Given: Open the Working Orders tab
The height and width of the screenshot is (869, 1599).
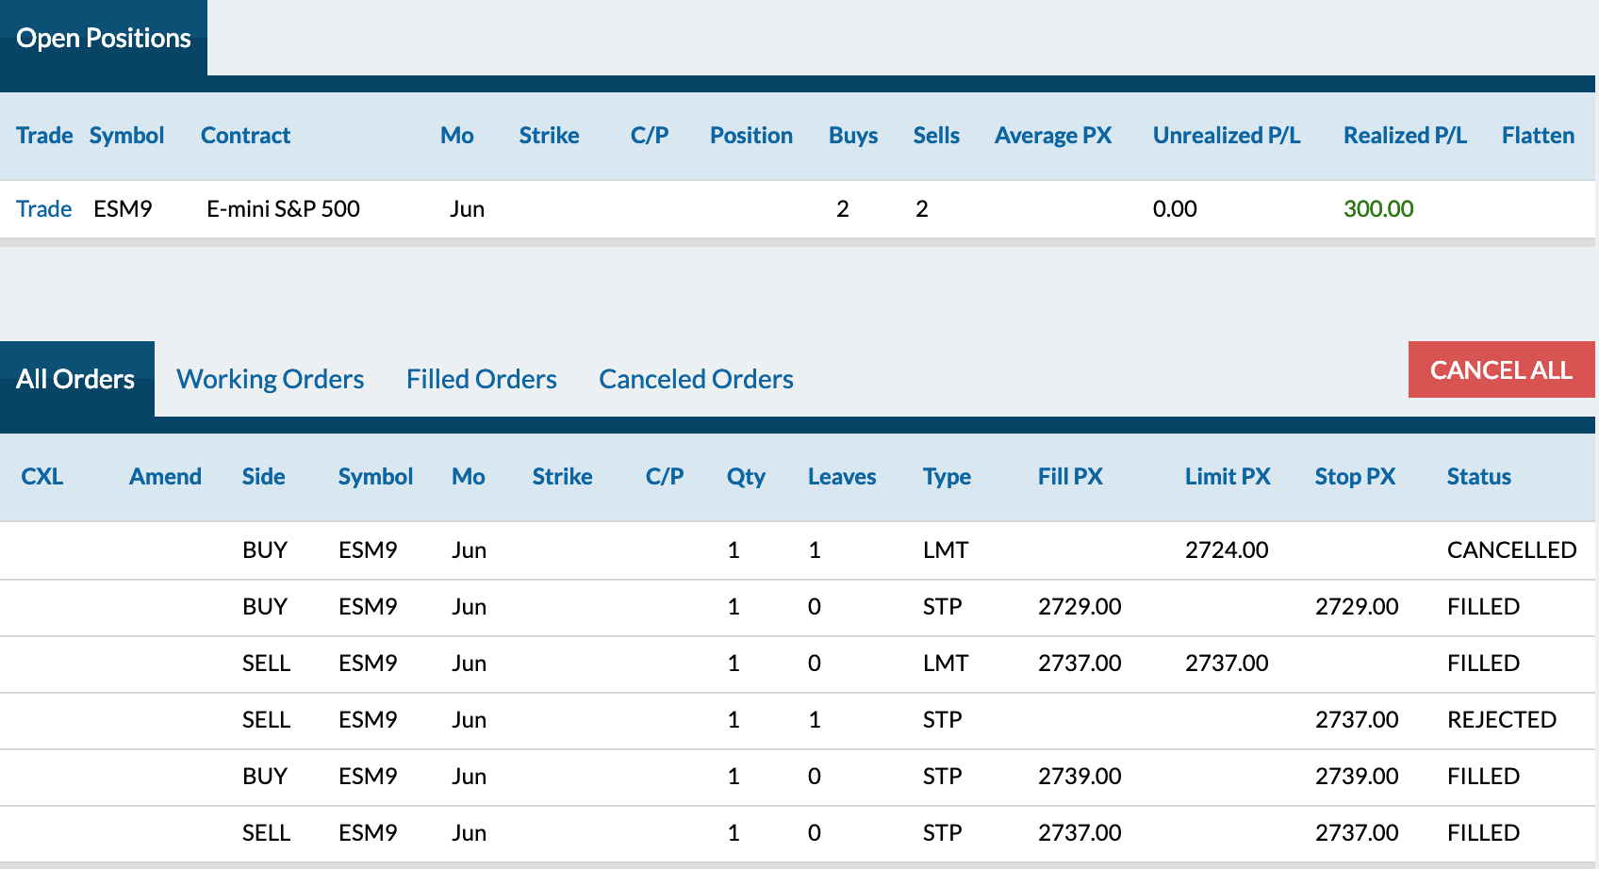Looking at the screenshot, I should point(270,379).
